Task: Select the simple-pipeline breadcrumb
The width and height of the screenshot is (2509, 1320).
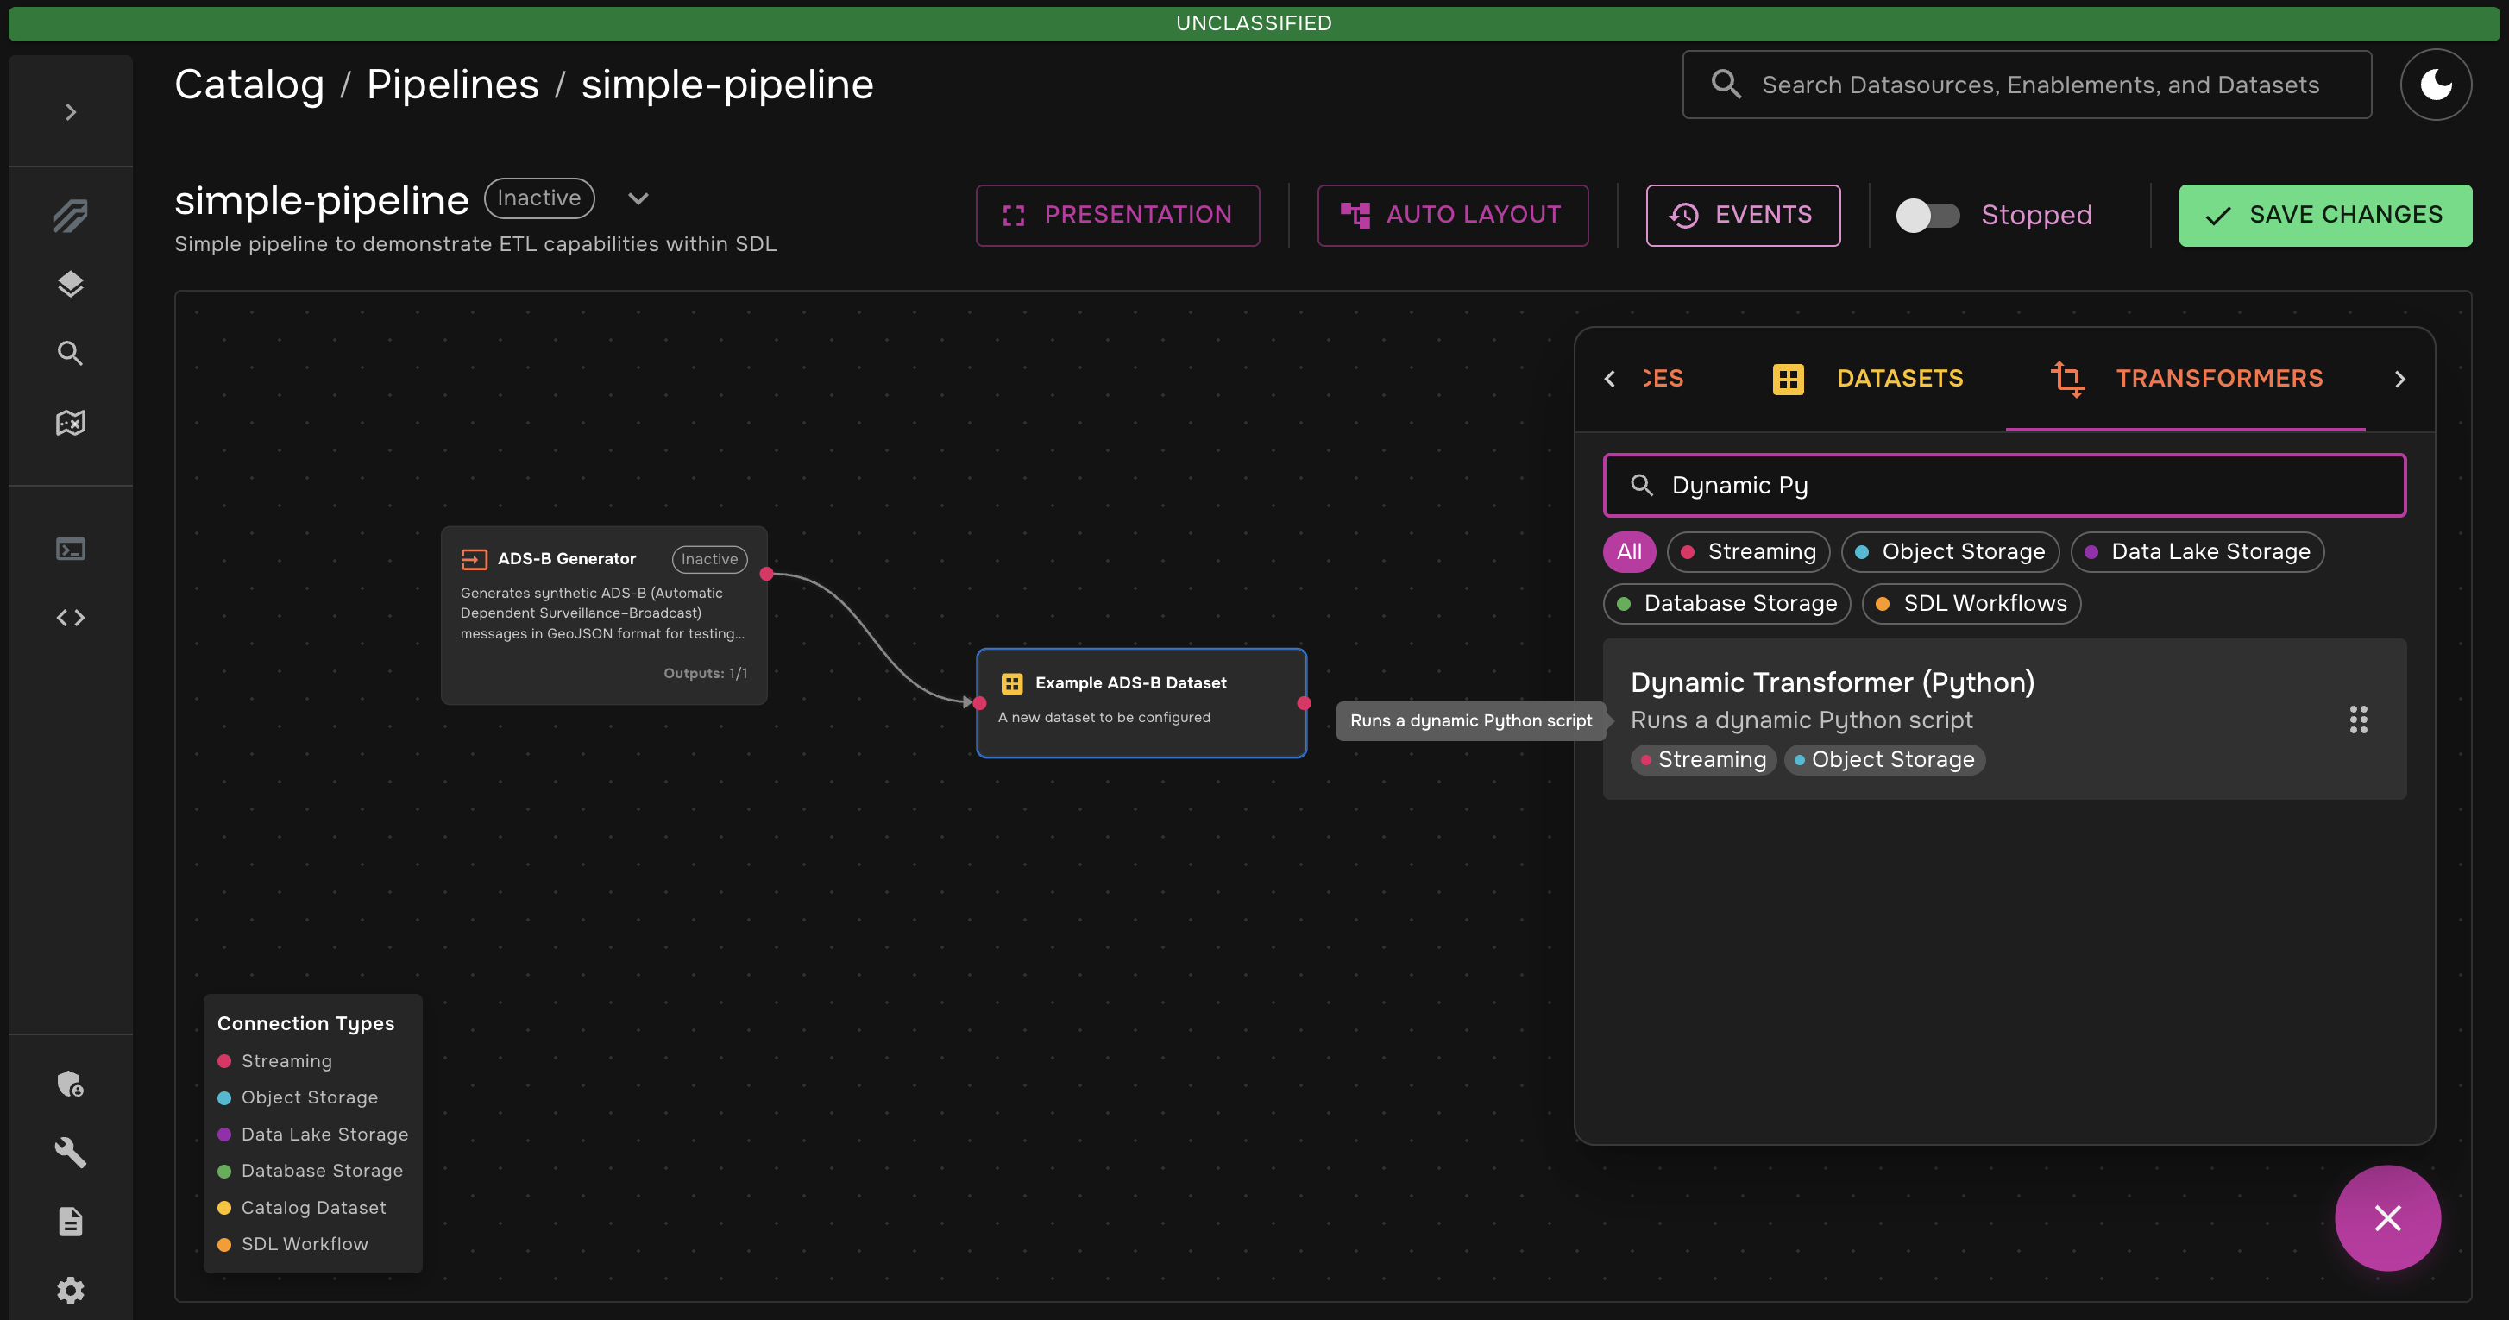Action: pyautogui.click(x=727, y=85)
